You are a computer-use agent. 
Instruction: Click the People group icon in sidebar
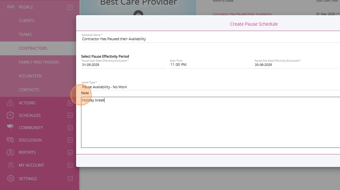tap(11, 7)
